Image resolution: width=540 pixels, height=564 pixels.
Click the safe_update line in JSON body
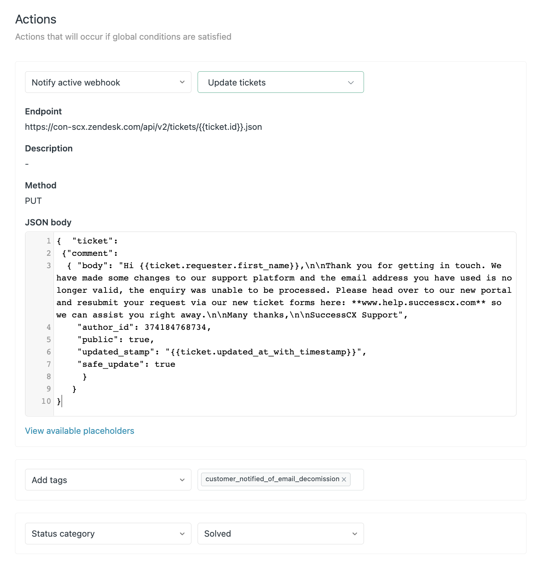(126, 364)
